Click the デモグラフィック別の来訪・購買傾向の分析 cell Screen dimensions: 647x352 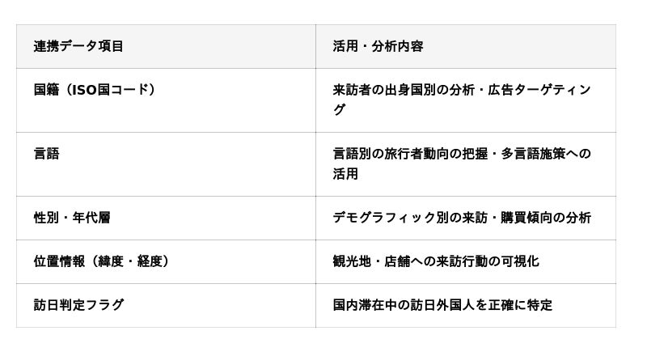pos(462,218)
